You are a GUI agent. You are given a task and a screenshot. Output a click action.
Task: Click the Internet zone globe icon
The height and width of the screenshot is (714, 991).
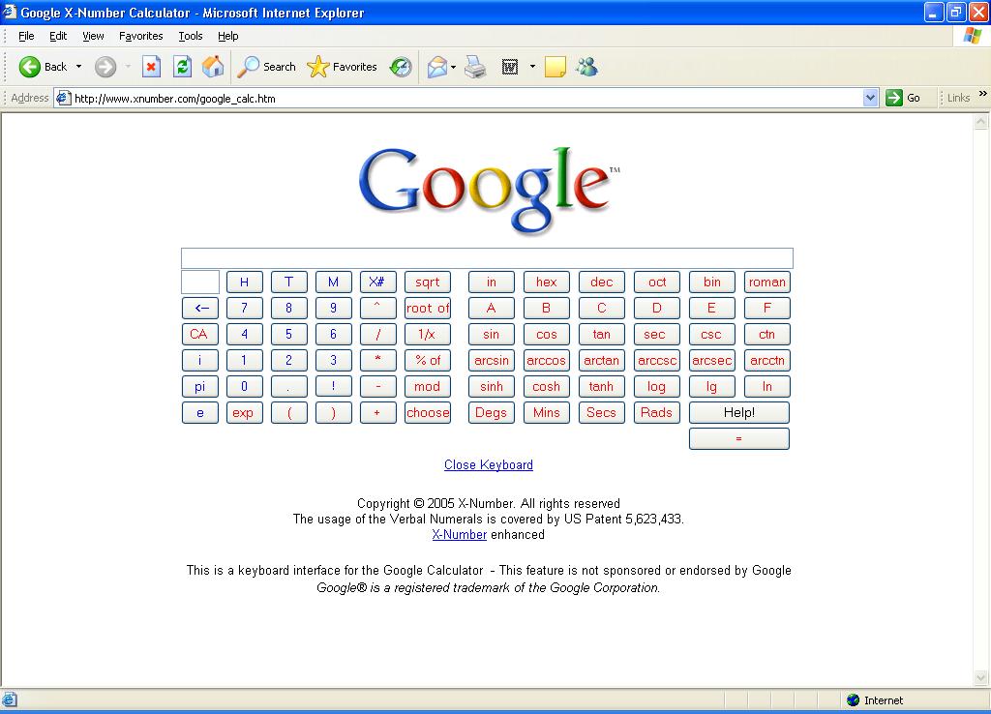click(x=854, y=700)
